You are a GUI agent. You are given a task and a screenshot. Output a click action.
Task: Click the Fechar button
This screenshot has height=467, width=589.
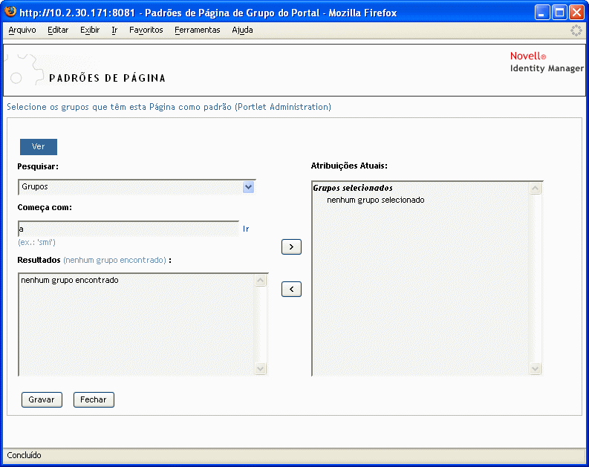pos(94,399)
